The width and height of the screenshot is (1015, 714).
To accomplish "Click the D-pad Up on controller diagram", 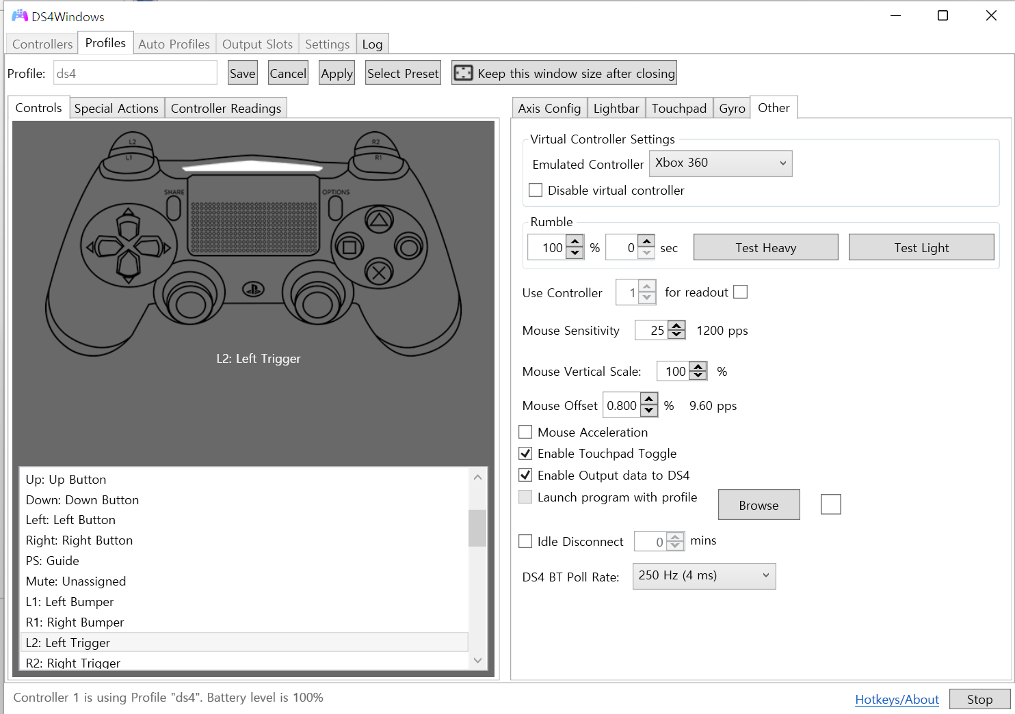I will (128, 225).
